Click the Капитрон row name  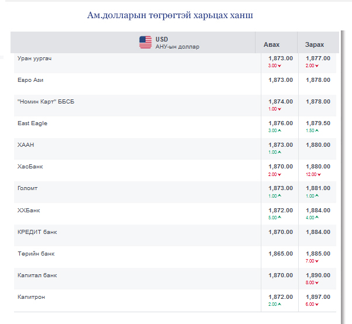point(32,297)
